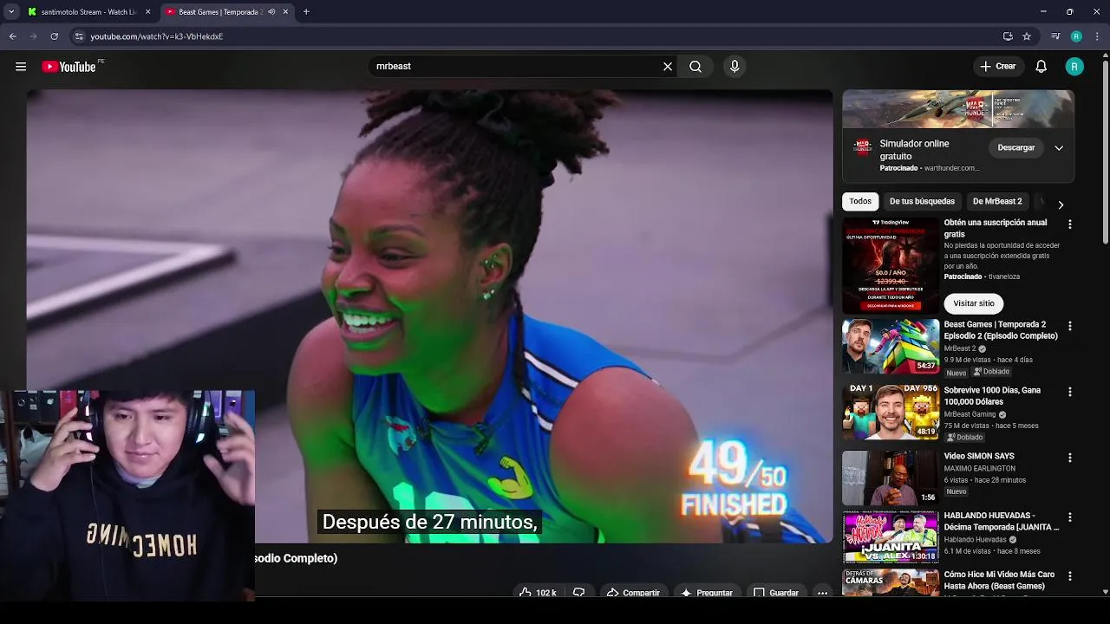The height and width of the screenshot is (624, 1110).
Task: Open Chrome profile avatar in toolbar
Action: pos(1076,36)
